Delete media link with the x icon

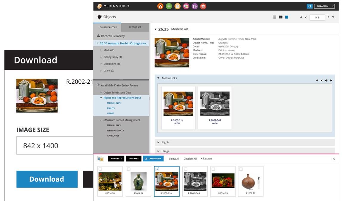point(321,80)
